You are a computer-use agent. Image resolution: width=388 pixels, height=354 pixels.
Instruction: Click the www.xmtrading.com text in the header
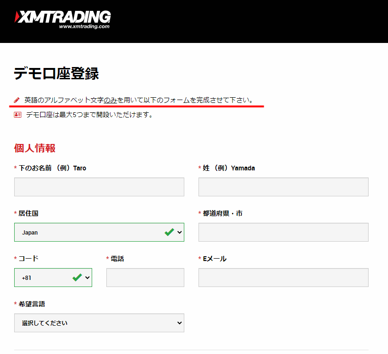[x=84, y=26]
